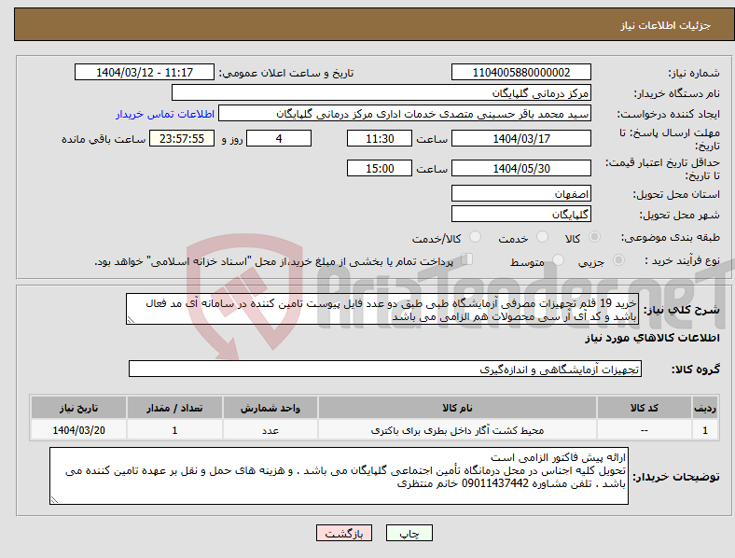Click the remaining time field 23:57:55

coord(182,138)
